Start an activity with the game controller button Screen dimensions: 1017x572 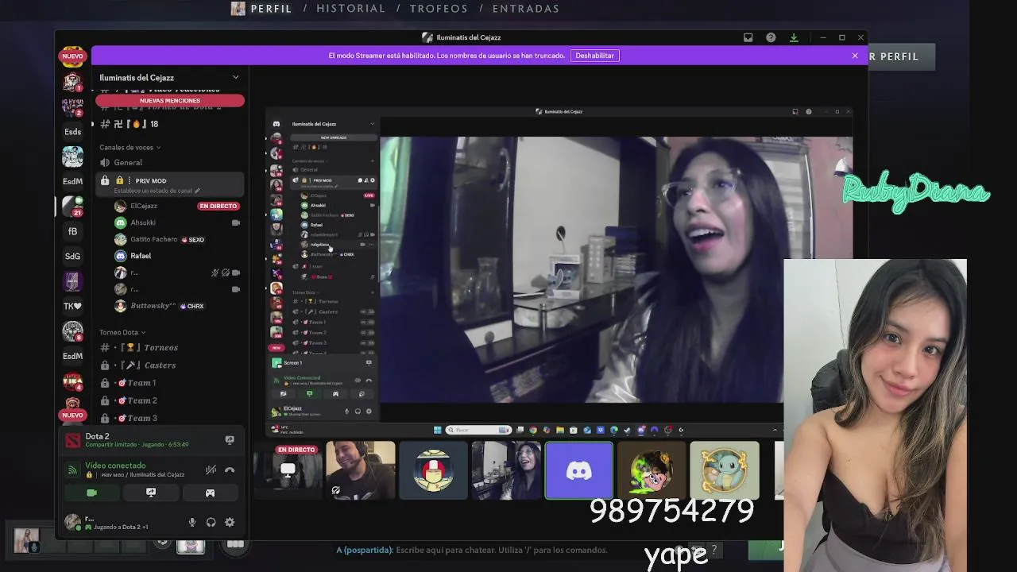210,493
